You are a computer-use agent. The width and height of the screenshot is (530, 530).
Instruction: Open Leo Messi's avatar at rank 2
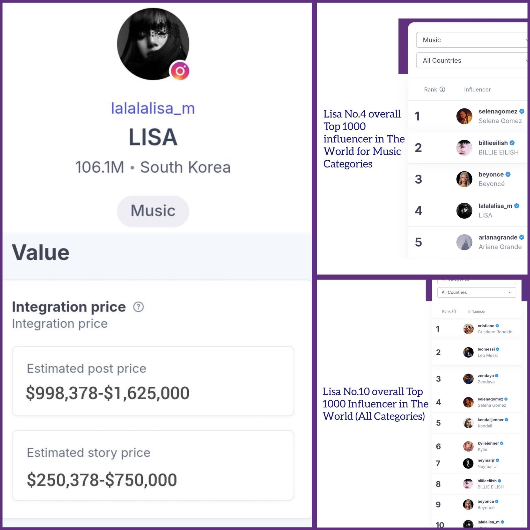click(468, 352)
